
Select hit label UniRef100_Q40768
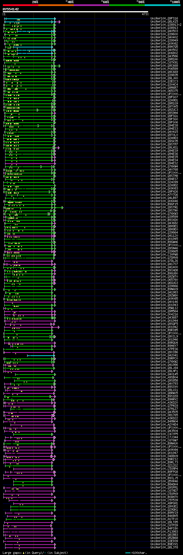[164, 169]
